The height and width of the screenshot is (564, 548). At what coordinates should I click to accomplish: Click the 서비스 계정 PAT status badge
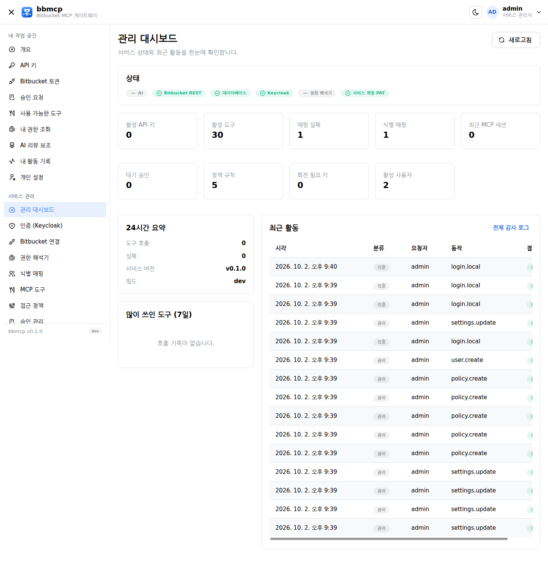tap(365, 93)
